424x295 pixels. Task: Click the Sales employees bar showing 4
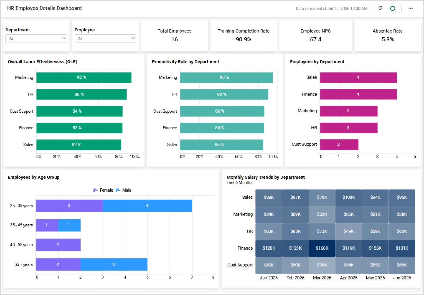358,77
